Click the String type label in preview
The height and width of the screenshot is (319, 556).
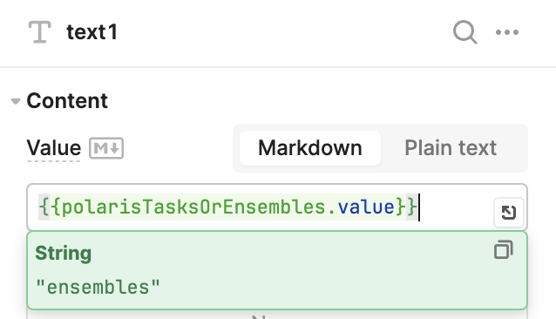point(64,253)
